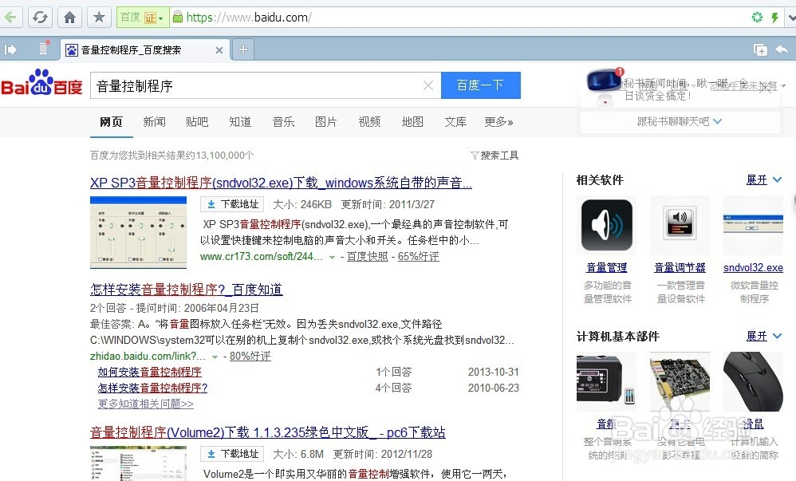Click the sndvol32 volume mixer result thumbnail
796x481 pixels.
click(x=138, y=232)
